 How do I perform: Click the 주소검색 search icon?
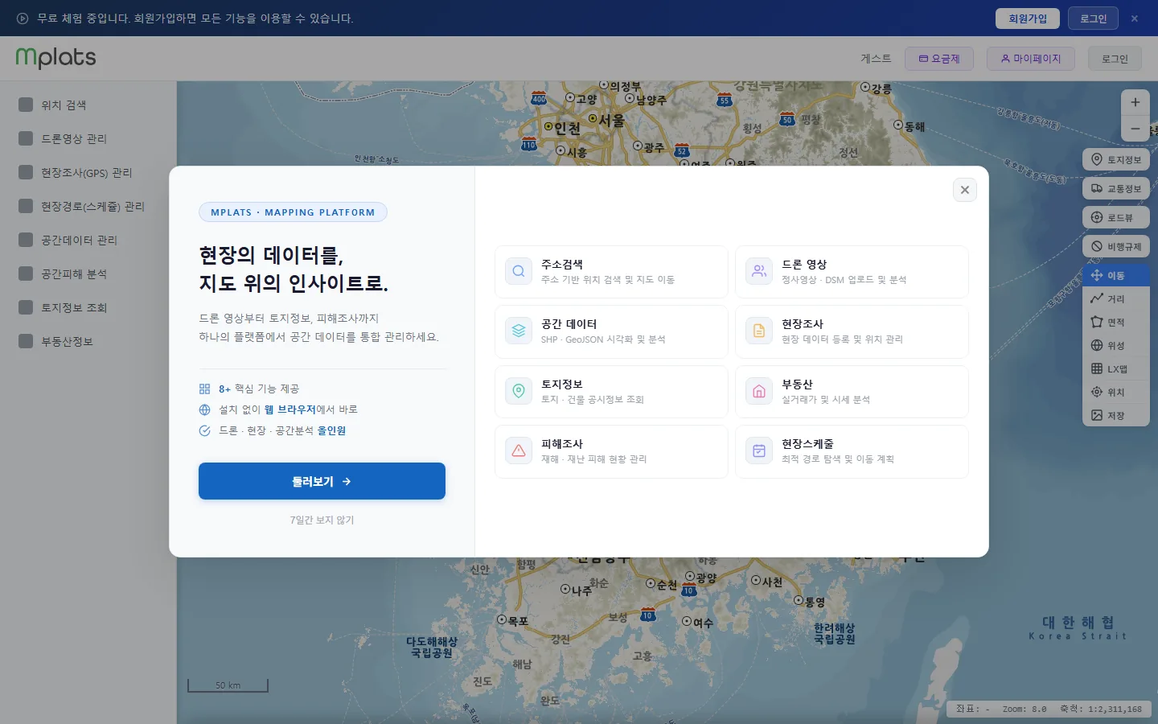coord(519,272)
